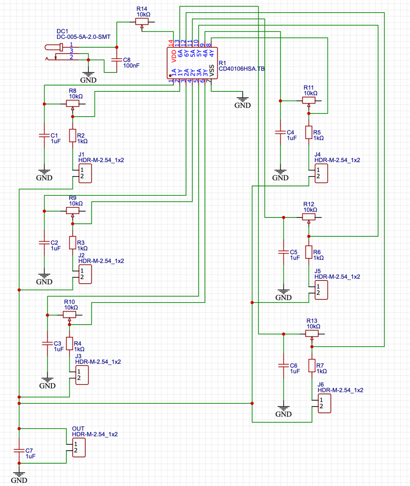Select the R13 potentiometer symbol
The height and width of the screenshot is (486, 410).
(x=312, y=334)
